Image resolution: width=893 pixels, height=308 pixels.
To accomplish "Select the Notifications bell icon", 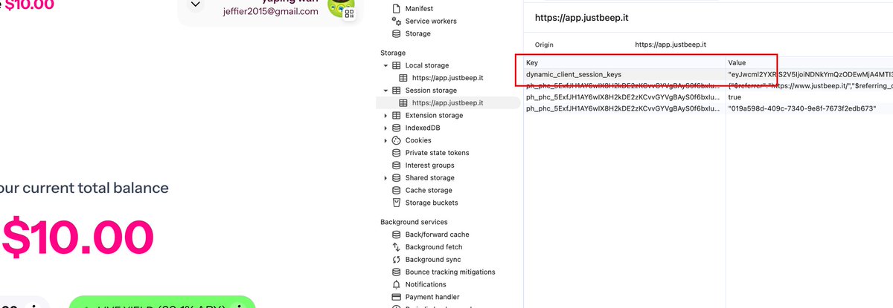I will coord(397,284).
